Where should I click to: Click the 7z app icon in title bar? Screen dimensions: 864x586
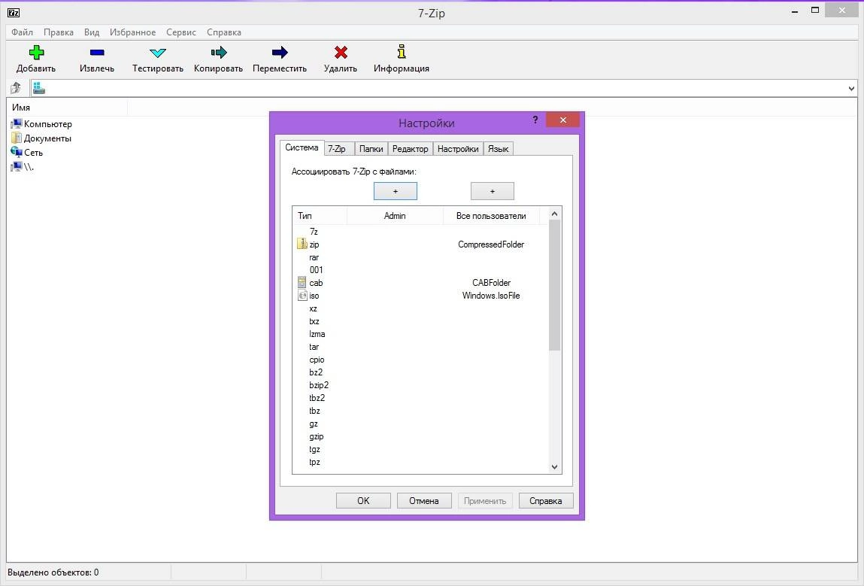coord(14,12)
